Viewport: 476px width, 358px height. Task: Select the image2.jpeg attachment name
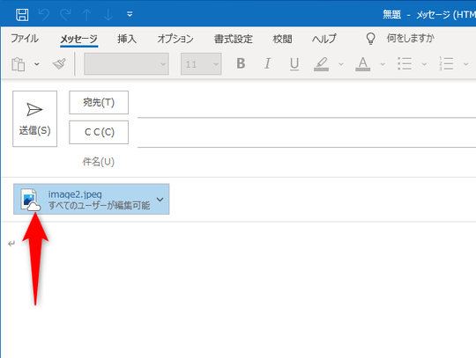point(75,194)
